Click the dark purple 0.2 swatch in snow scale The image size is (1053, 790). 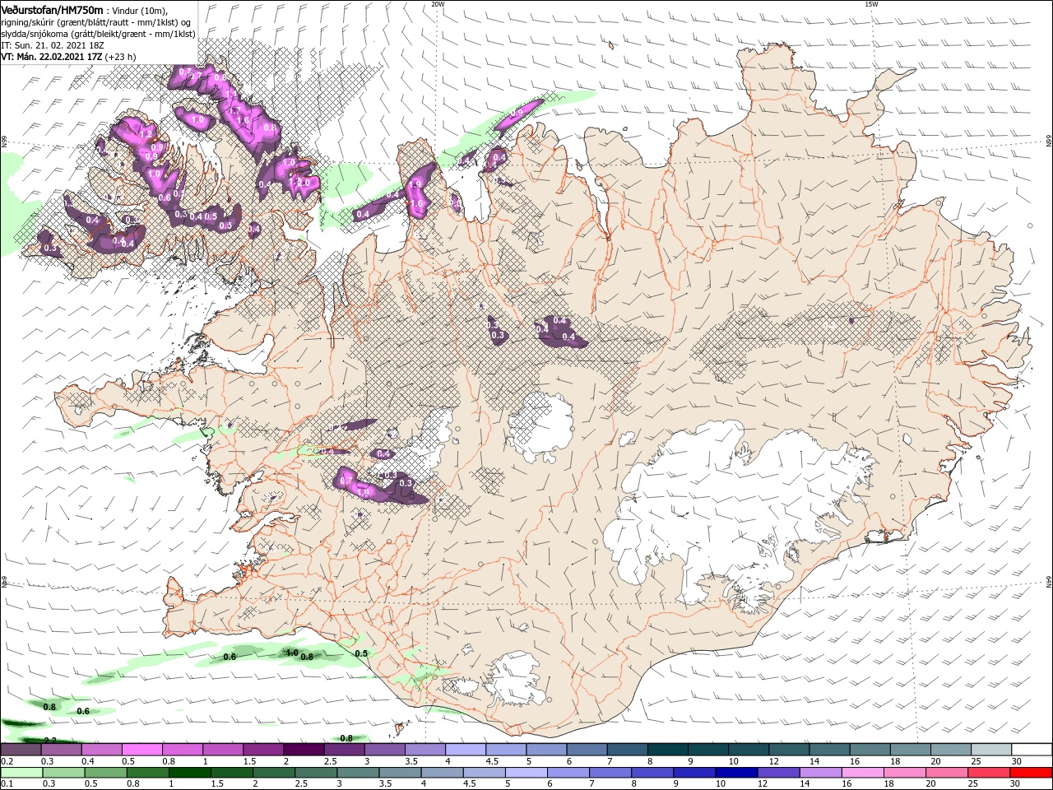(x=21, y=750)
